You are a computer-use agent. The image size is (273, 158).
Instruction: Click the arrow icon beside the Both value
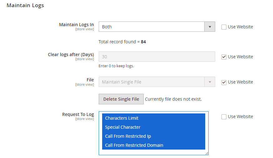[x=210, y=27]
